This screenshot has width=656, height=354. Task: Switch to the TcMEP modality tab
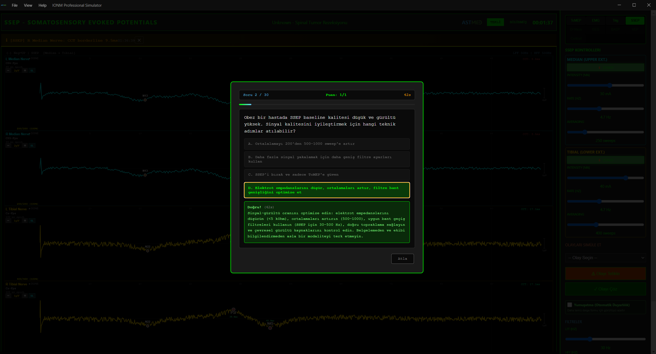coord(576,20)
